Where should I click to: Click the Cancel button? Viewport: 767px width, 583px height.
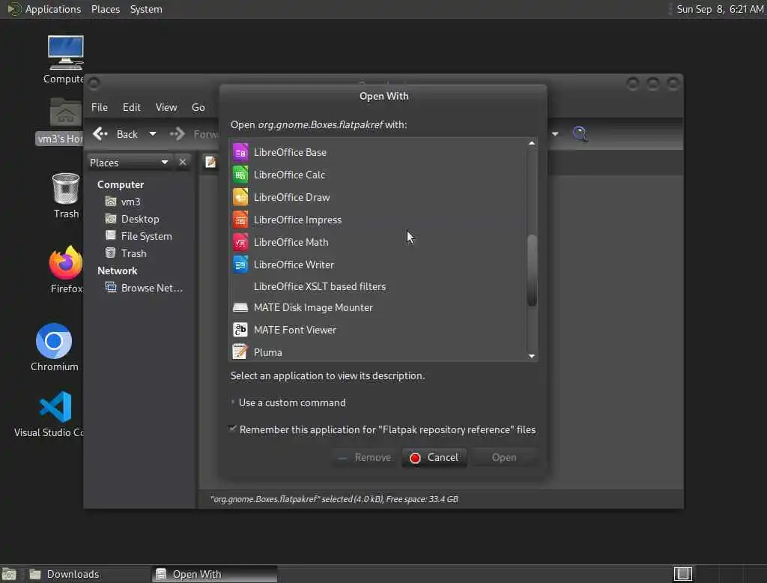(x=434, y=457)
